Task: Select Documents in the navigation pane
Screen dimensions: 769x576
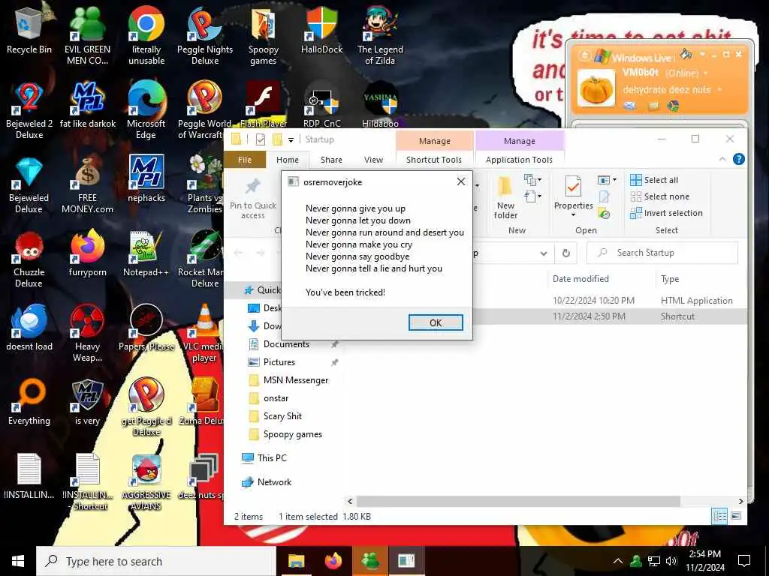Action: coord(286,344)
